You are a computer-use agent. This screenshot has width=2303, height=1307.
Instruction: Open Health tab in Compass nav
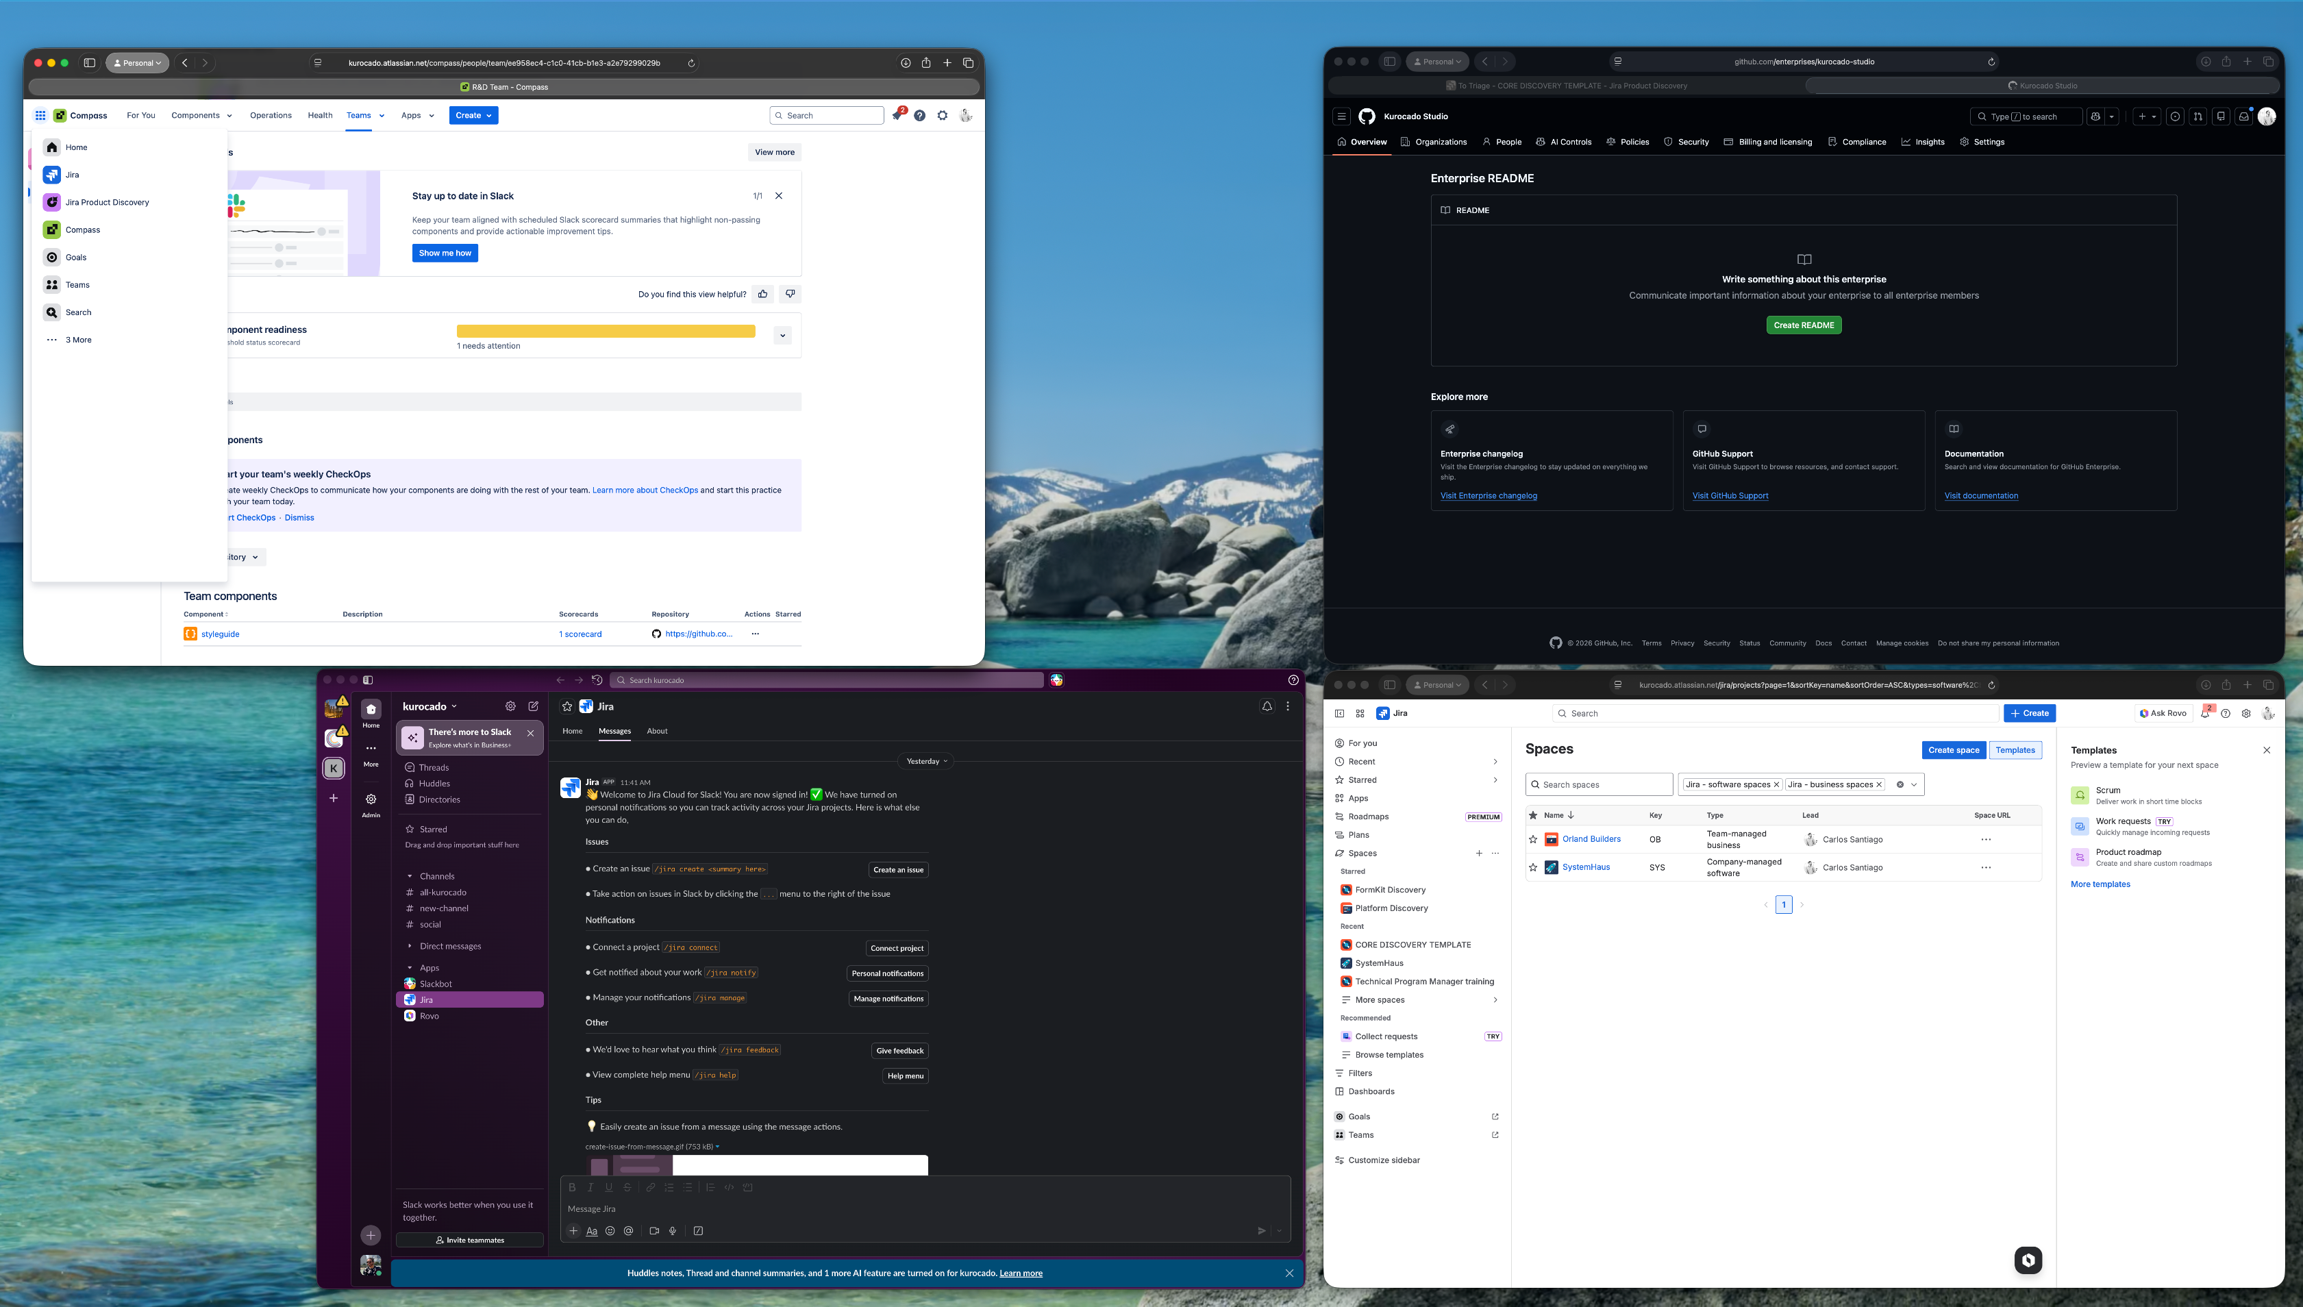[x=319, y=115]
